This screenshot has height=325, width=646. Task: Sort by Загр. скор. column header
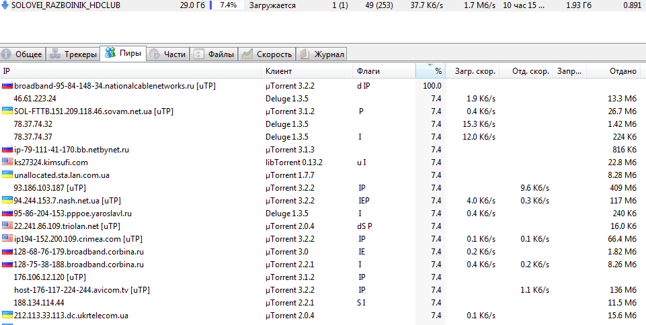pos(472,71)
